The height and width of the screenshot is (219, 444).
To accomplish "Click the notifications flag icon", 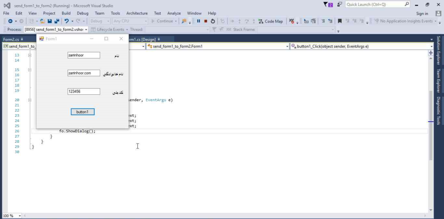I will (x=328, y=4).
